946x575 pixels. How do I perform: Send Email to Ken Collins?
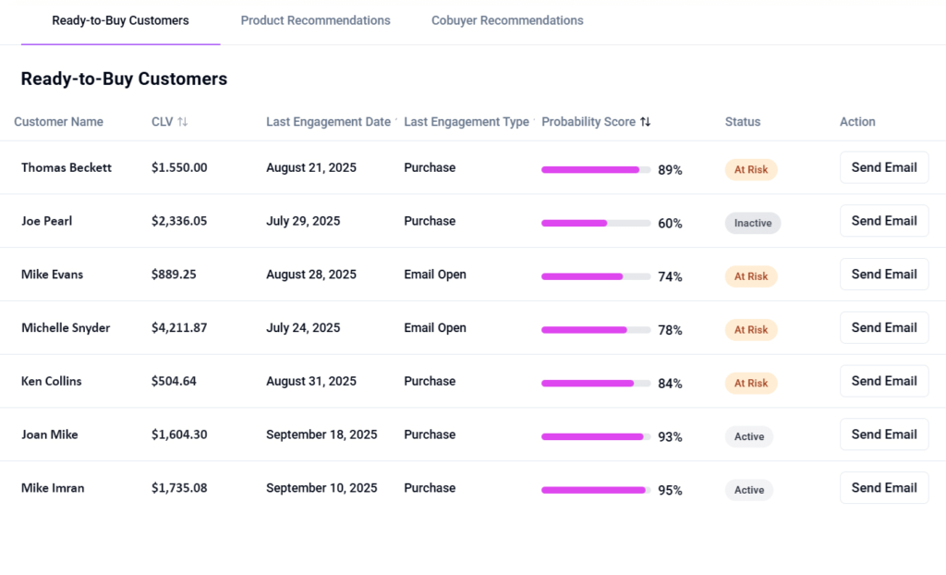[x=883, y=381]
